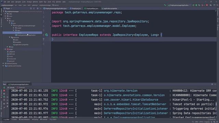This screenshot has height=123, width=219.
Task: Click the rerun icon in top toolbar
Action: [193, 5]
